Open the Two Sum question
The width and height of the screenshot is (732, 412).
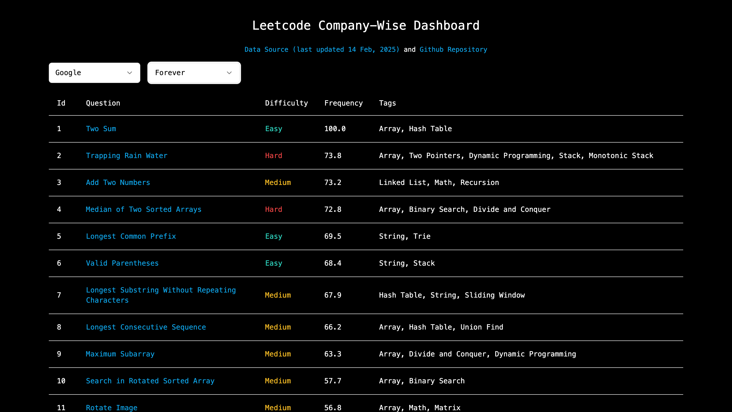(101, 129)
